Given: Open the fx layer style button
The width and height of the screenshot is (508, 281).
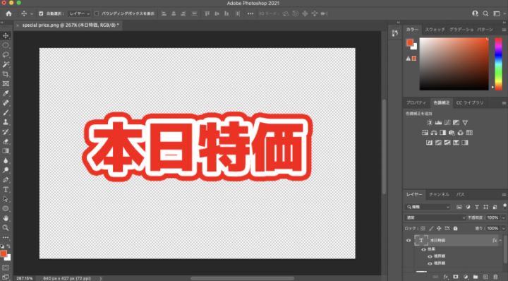Looking at the screenshot, I should [445, 277].
